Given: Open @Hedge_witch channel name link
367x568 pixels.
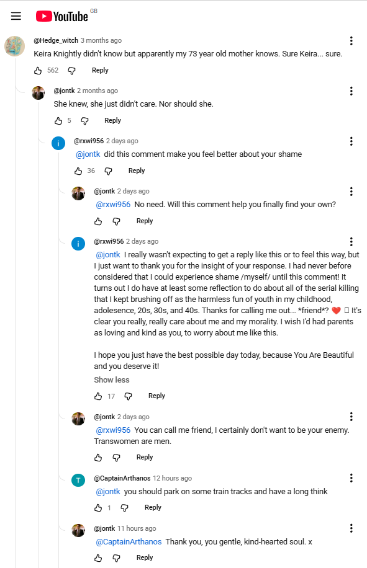Looking at the screenshot, I should [x=56, y=40].
